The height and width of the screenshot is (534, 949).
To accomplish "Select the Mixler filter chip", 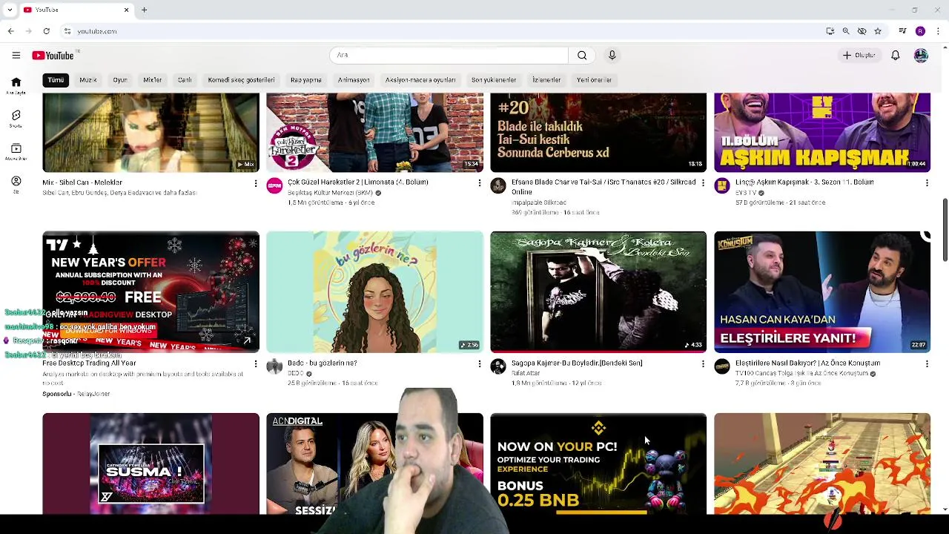I will 153,80.
